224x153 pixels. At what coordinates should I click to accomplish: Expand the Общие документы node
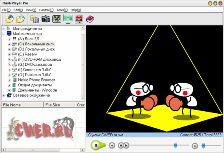(x=9, y=85)
